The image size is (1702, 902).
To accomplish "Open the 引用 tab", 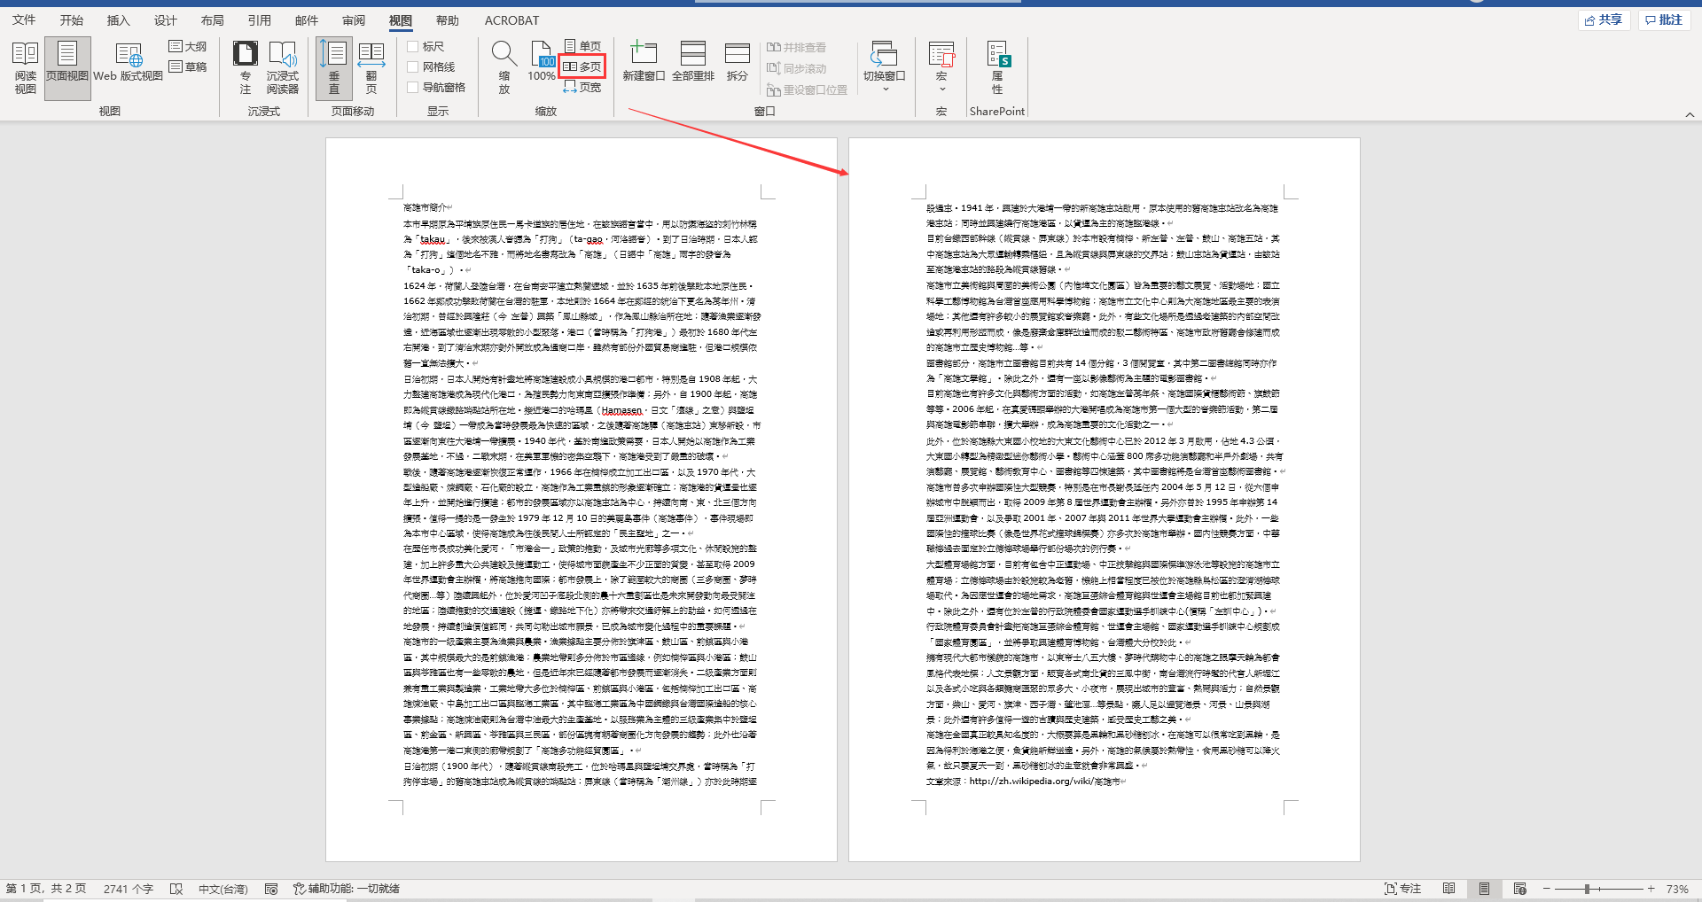I will click(x=259, y=20).
